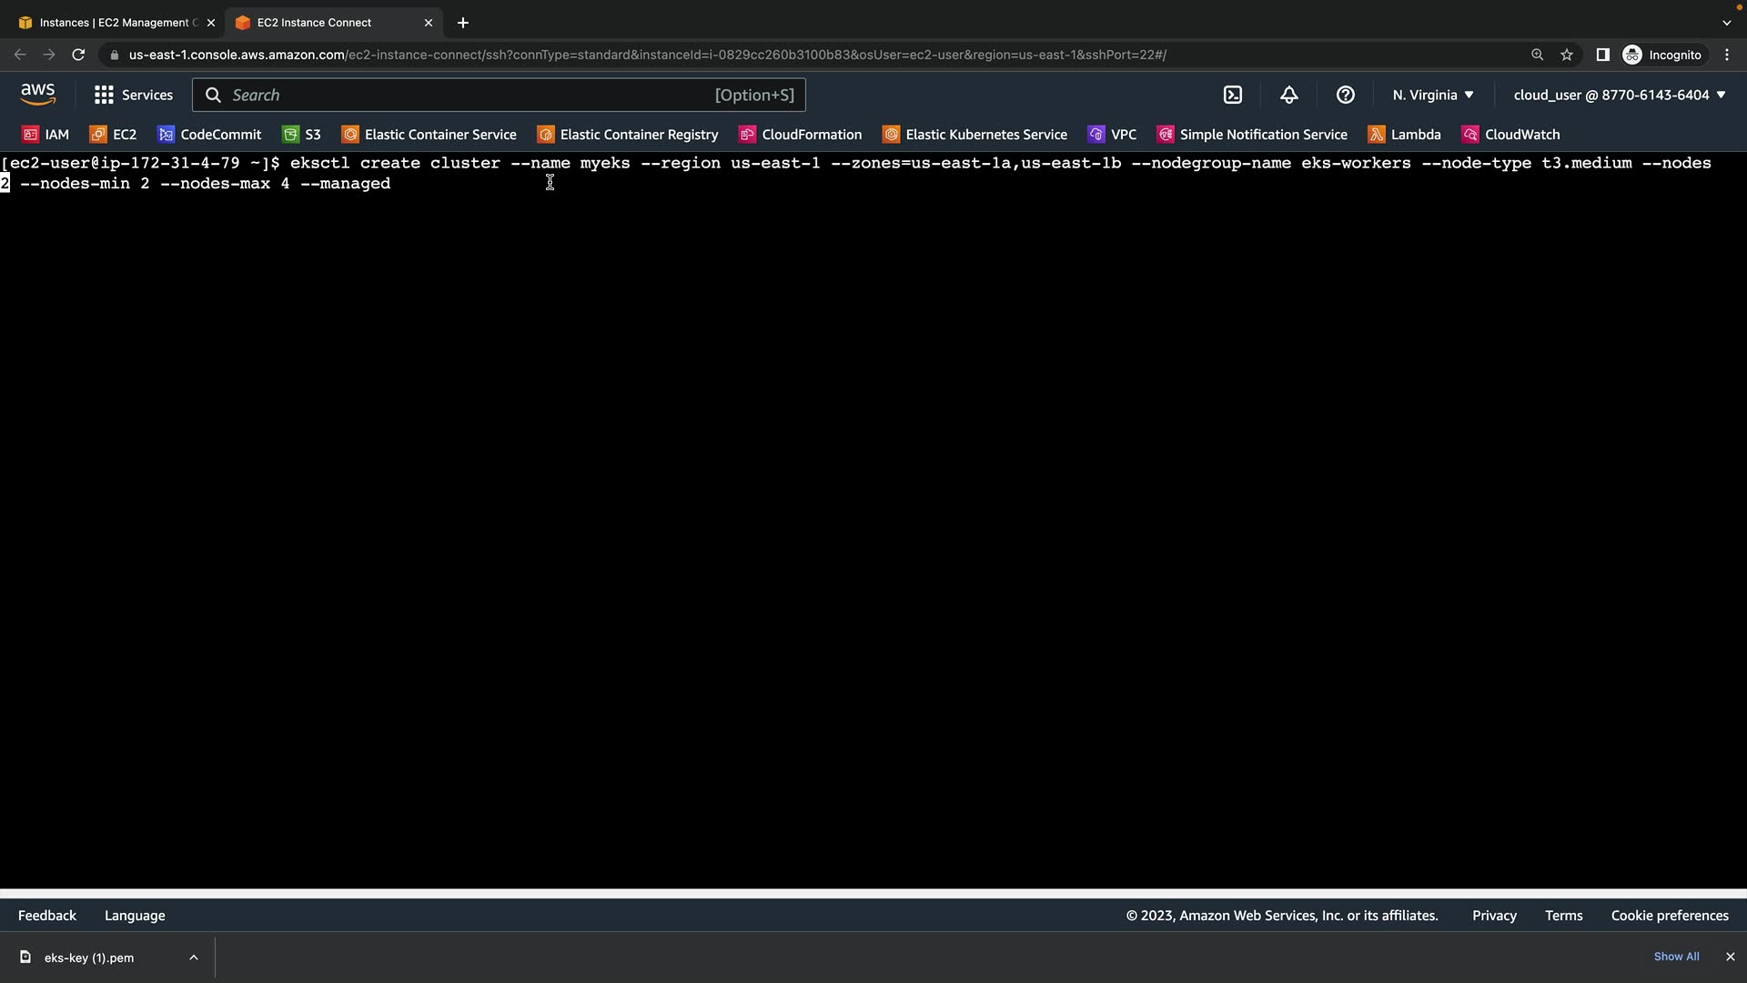Click Show All downloads

pyautogui.click(x=1676, y=957)
